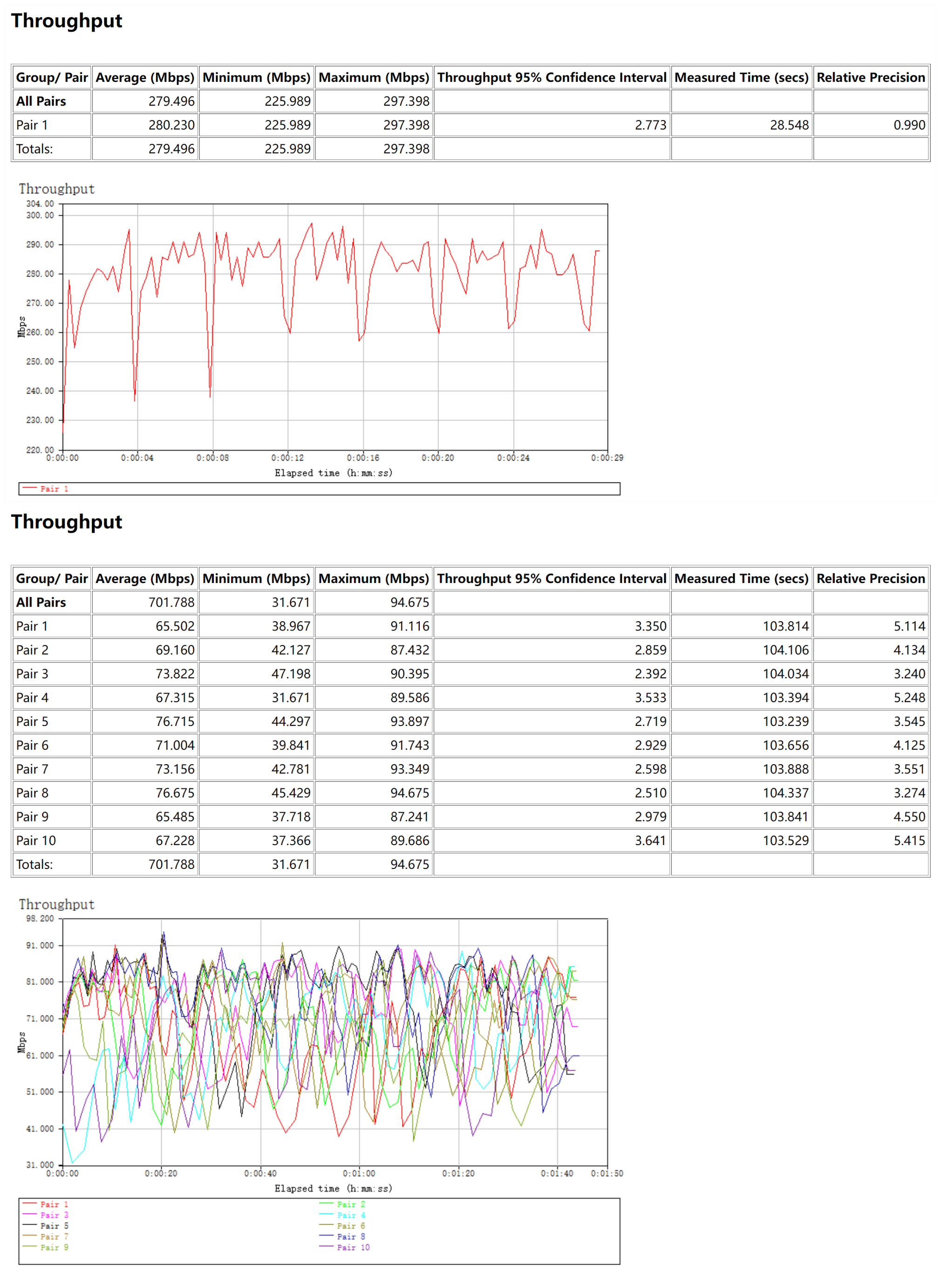Image resolution: width=941 pixels, height=1274 pixels.
Task: Click the 98.200 y-axis label
Action: click(40, 918)
